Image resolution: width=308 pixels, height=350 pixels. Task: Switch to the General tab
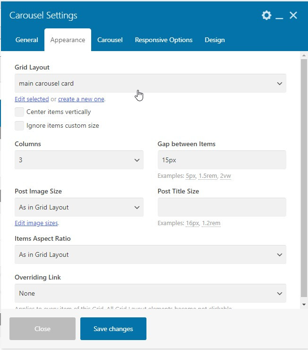(26, 40)
